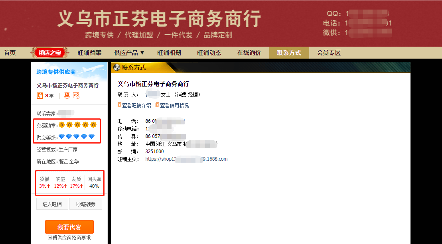Click the banner title 义乌市正芬电子商务商行
Viewport: 442px width, 244px height.
pyautogui.click(x=159, y=19)
